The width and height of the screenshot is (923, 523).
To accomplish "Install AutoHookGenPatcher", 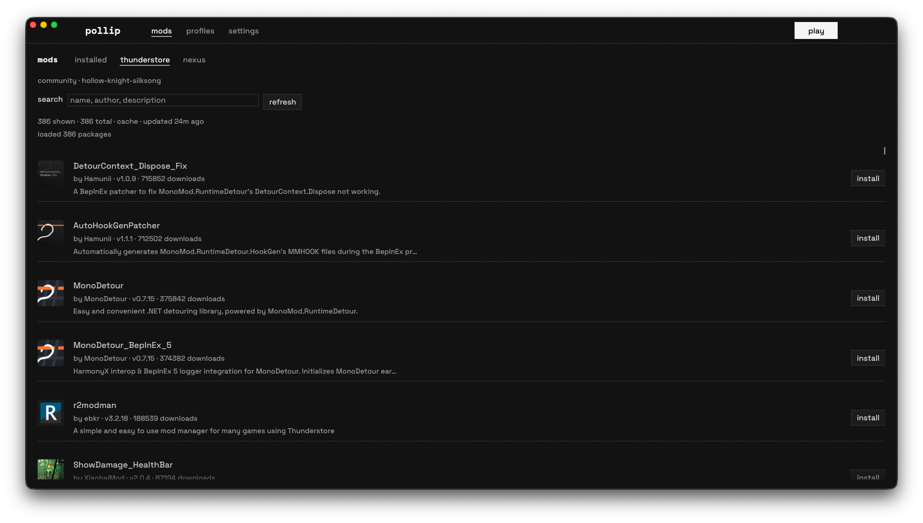I will pos(867,238).
